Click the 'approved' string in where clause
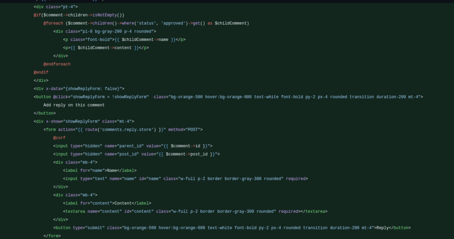Viewport: 454px width, 239px height. [174, 23]
